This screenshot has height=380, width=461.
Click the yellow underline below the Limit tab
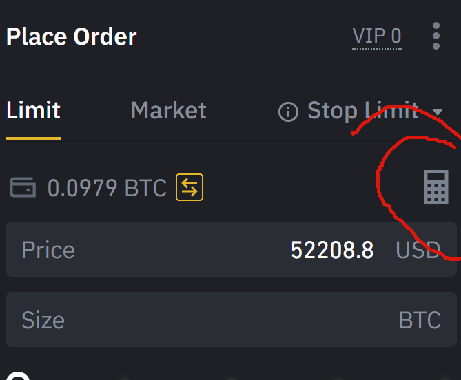[x=33, y=138]
